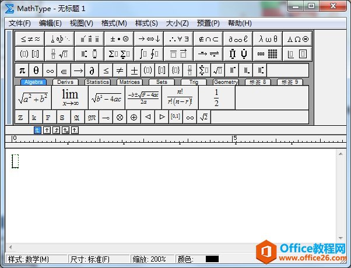Image resolution: width=351 pixels, height=268 pixels.
Task: Open the boxes templates palette
Action: (x=297, y=54)
